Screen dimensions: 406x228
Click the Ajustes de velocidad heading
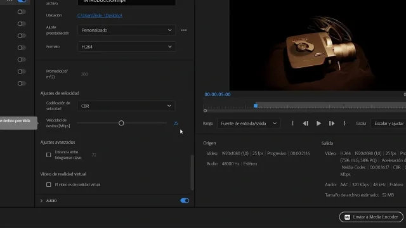click(60, 93)
